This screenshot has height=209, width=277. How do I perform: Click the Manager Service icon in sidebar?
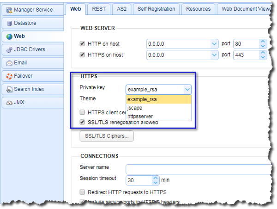coord(9,10)
